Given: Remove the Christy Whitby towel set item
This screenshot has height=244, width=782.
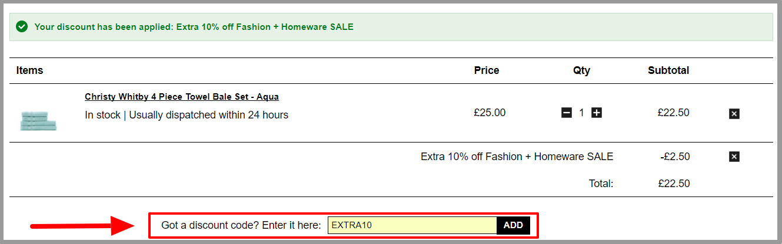Looking at the screenshot, I should point(734,114).
